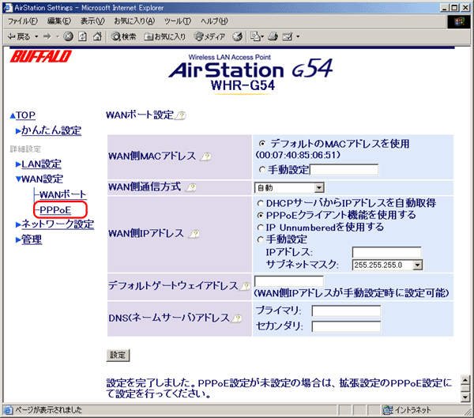The height and width of the screenshot is (418, 474).
Task: Open the Search (検索) toolbar button
Action: pos(124,36)
